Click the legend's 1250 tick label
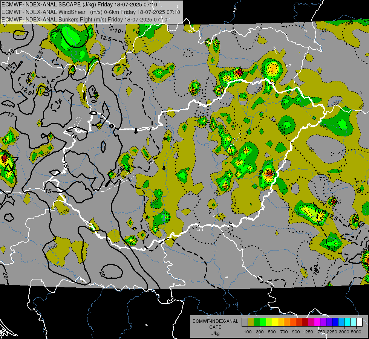The image size is (369, 339). point(308,332)
